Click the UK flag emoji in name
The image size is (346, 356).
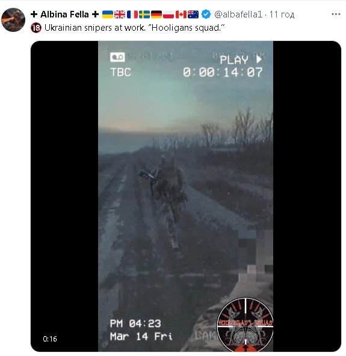click(120, 14)
